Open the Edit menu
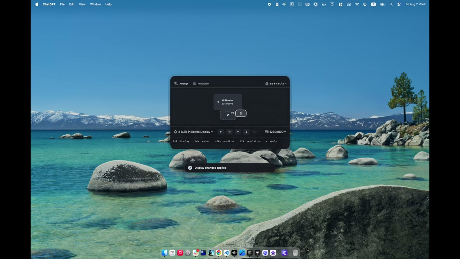This screenshot has width=460, height=259. (72, 4)
